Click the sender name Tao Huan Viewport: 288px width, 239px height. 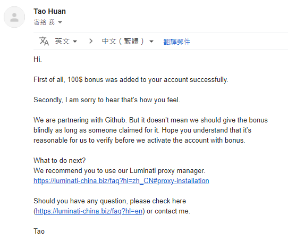[x=49, y=11]
